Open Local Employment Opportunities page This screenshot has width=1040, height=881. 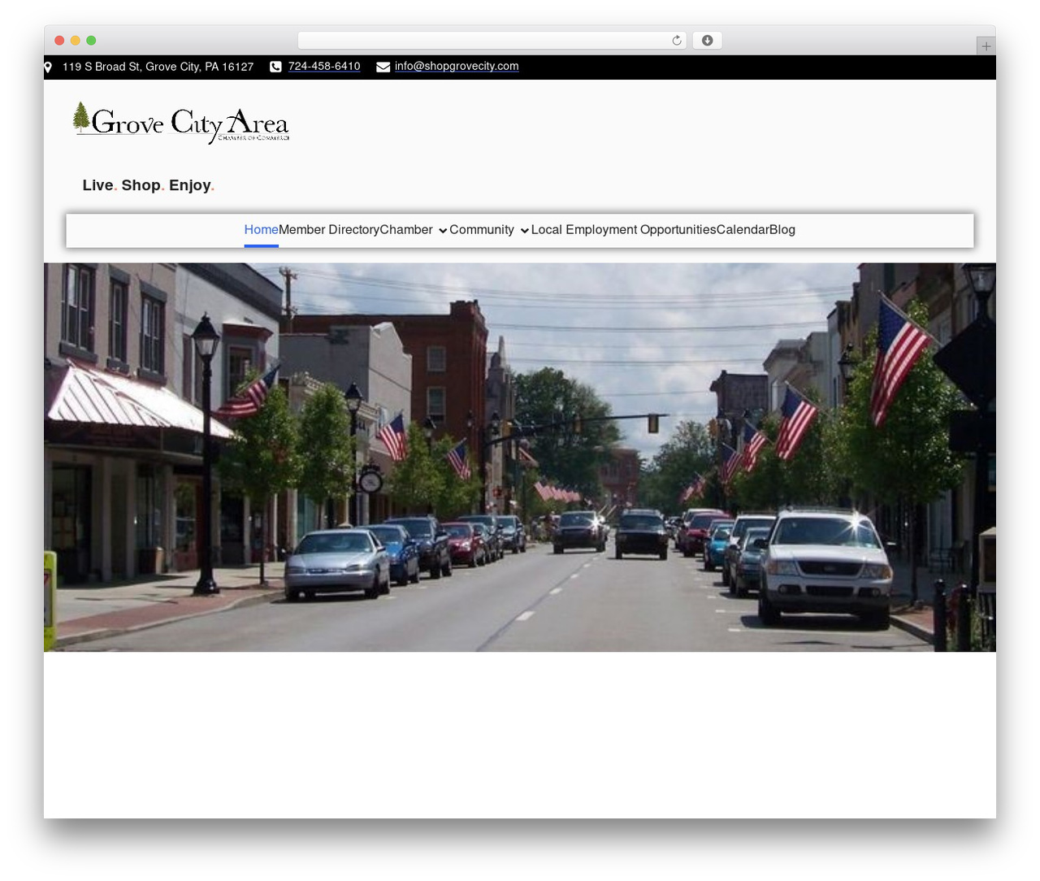[624, 230]
